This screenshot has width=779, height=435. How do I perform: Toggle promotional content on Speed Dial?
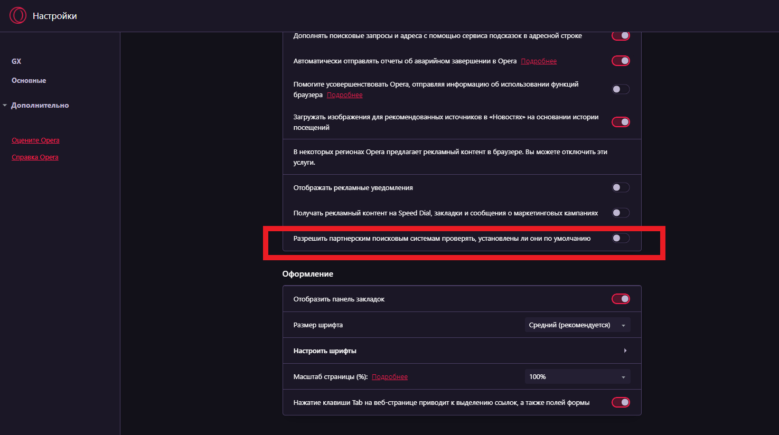click(621, 213)
